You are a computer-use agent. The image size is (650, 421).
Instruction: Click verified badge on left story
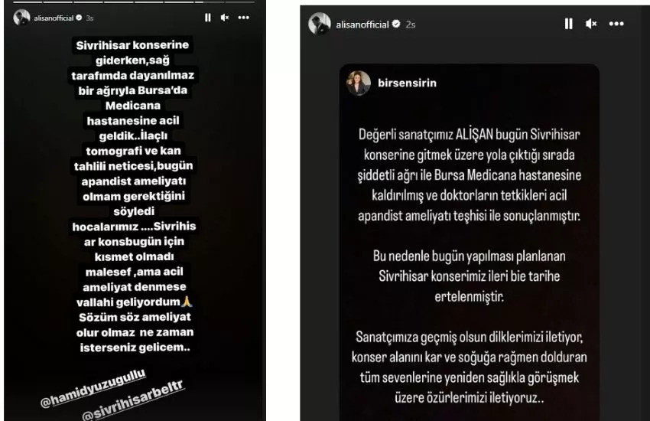click(x=79, y=18)
